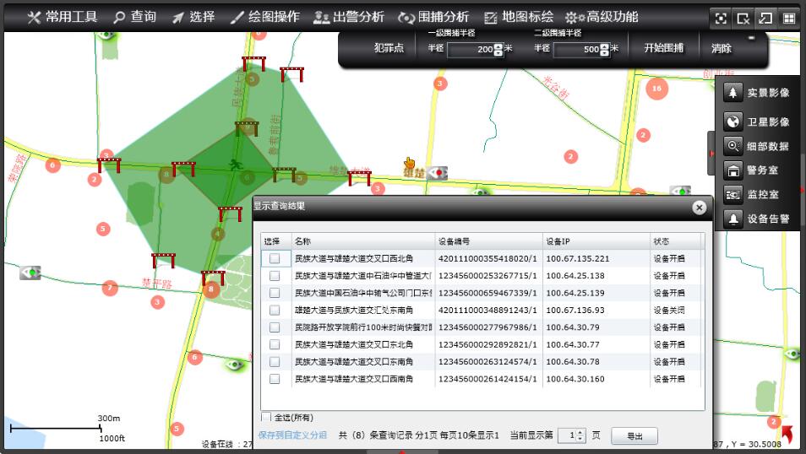
Task: Click the 保存到自定义分组 link
Action: (292, 435)
